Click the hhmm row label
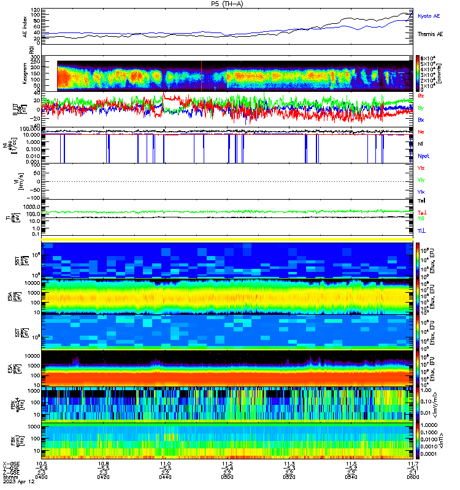This screenshot has height=490, width=460. click(9, 477)
